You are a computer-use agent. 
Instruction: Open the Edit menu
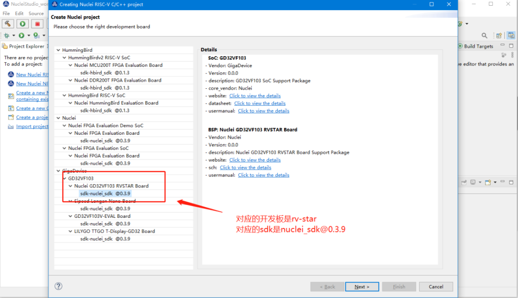pos(19,13)
